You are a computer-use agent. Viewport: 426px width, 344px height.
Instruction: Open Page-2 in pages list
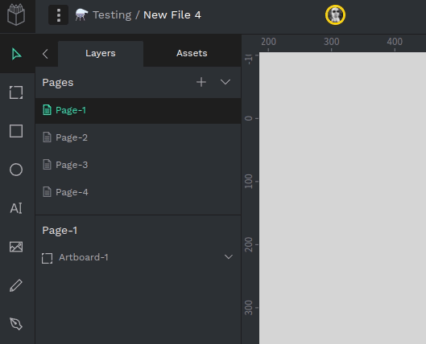138,137
